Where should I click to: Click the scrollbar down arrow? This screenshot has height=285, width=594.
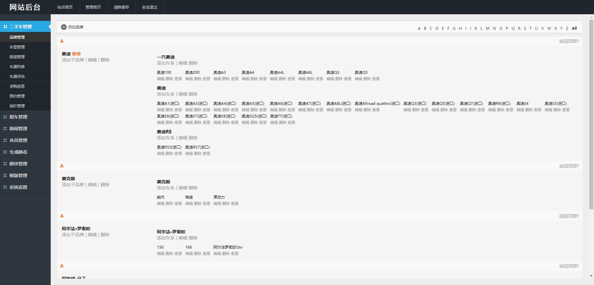tap(591, 276)
